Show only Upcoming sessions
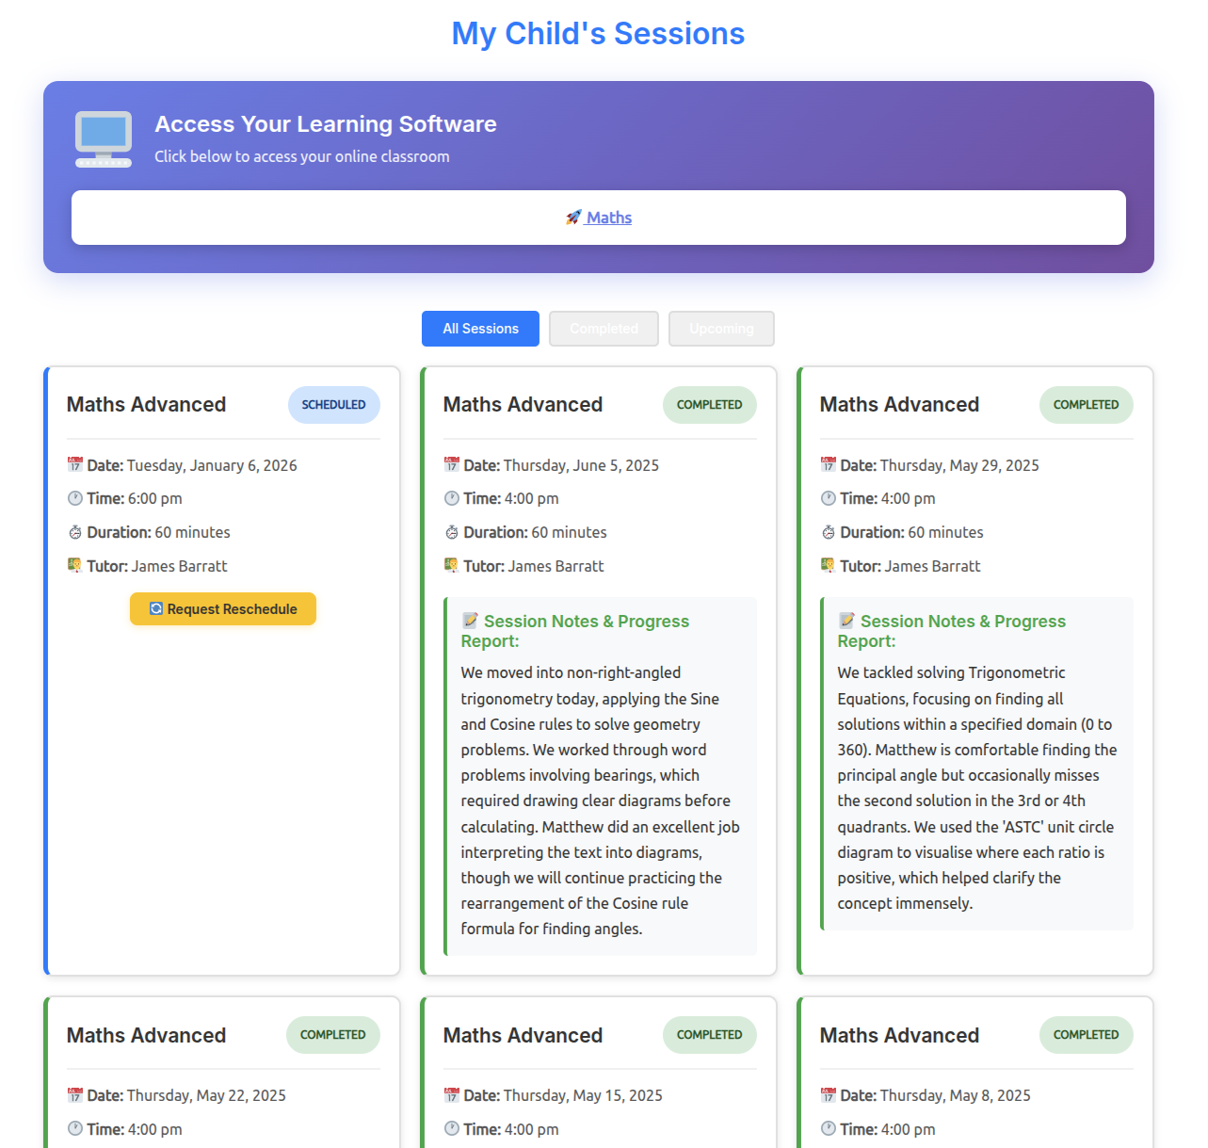 point(721,329)
